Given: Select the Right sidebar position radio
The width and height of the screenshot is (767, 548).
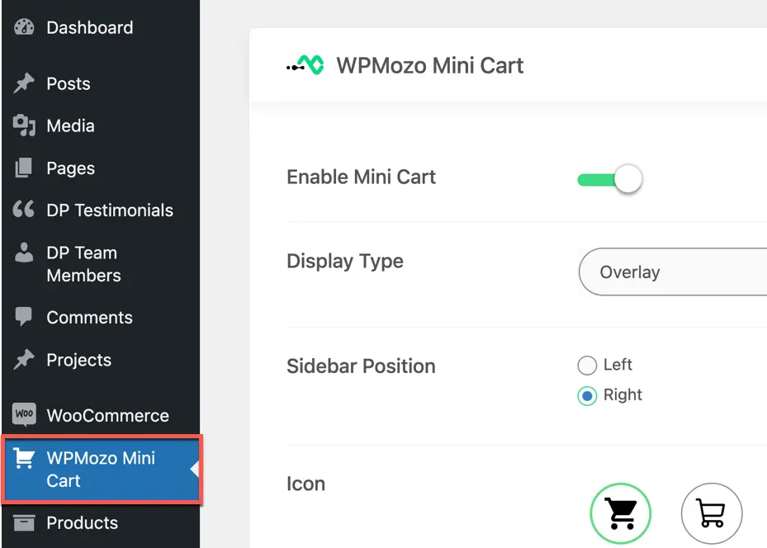Looking at the screenshot, I should pyautogui.click(x=587, y=395).
